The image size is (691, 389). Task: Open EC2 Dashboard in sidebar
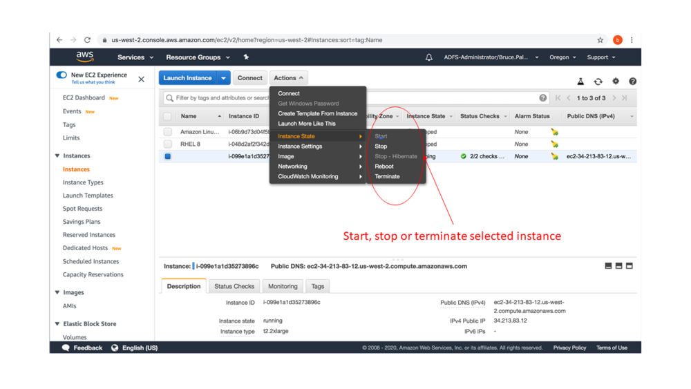(x=84, y=98)
